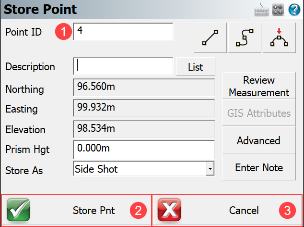This screenshot has height=227, width=304.
Task: Click the Cancel button label
Action: 244,210
